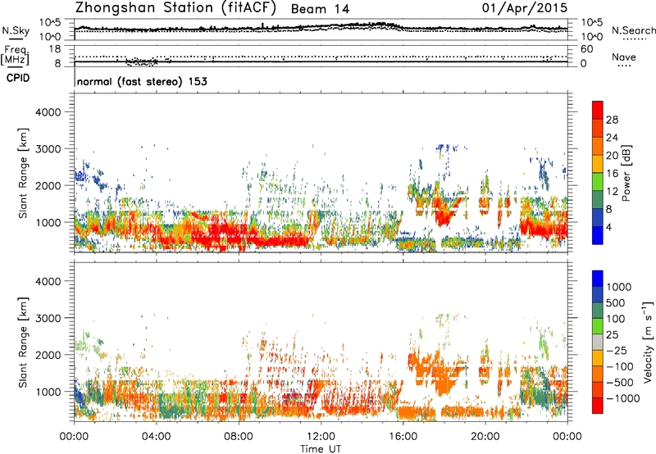Pick the blue bottom segment of Power colorbar

coord(598,235)
